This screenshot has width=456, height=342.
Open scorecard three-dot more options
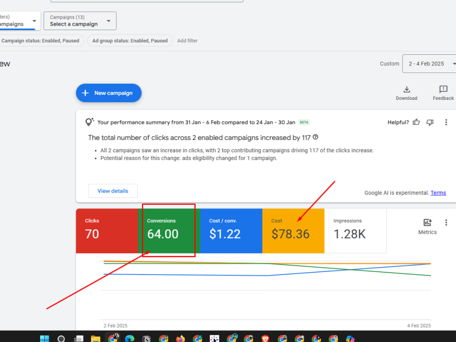tap(446, 223)
